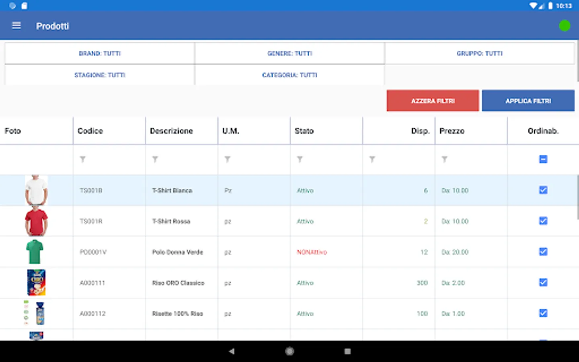Viewport: 579px width, 362px height.
Task: Open white T-Shirt Bianca photo thumbnail
Action: coord(36,190)
